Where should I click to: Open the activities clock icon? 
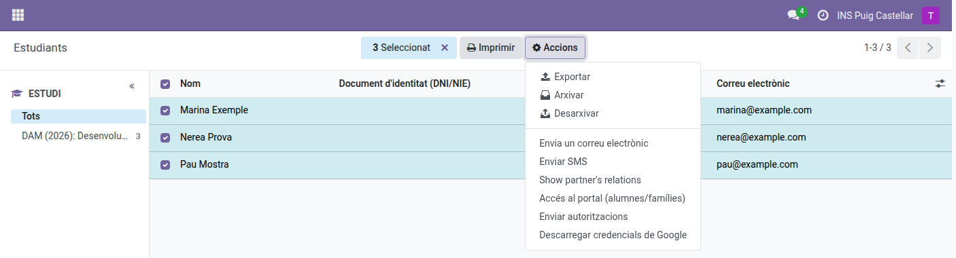pyautogui.click(x=823, y=15)
